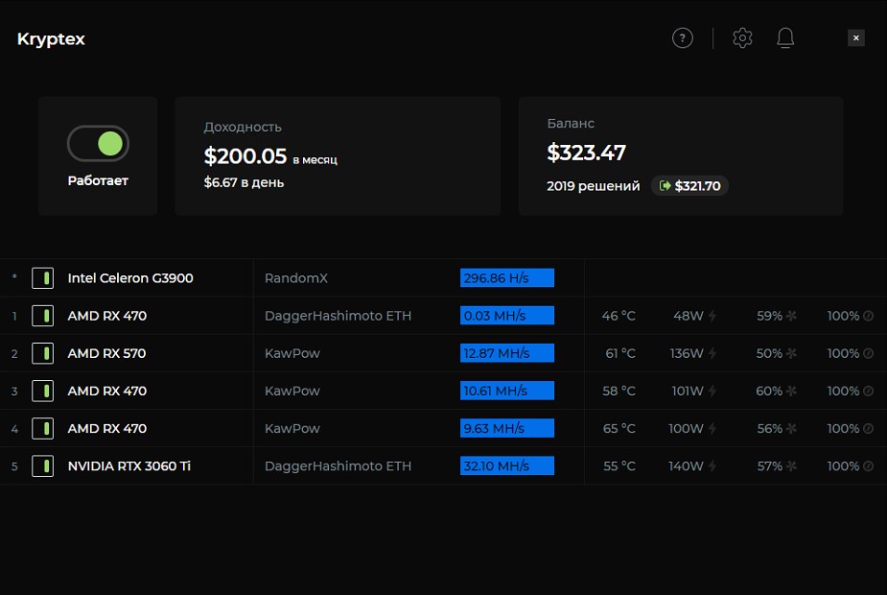Click the lightning icon beside 140W
The height and width of the screenshot is (595, 887).
coord(712,466)
